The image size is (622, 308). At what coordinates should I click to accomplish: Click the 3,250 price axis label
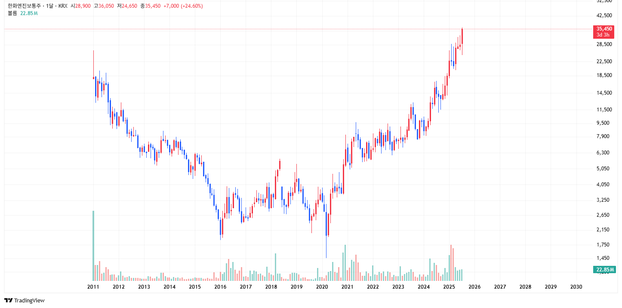pyautogui.click(x=604, y=200)
